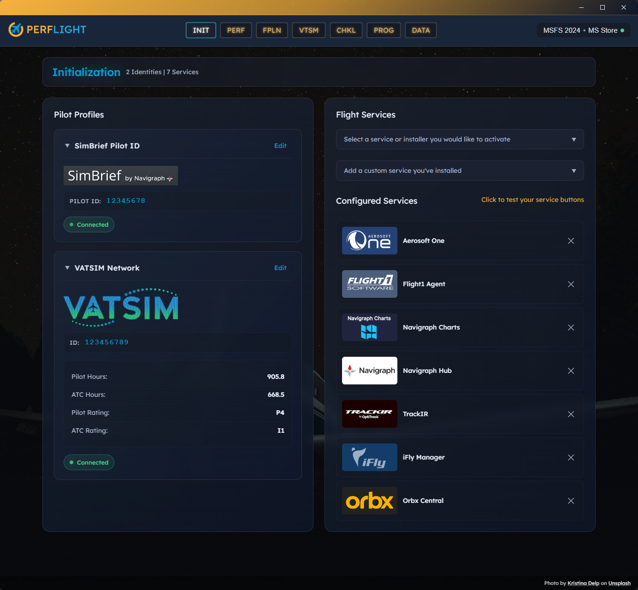Collapse the SimBrief Pilot ID section
The width and height of the screenshot is (638, 590).
(x=67, y=146)
